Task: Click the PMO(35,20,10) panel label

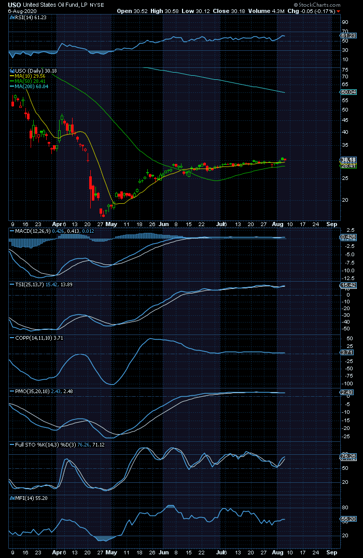Action: [x=32, y=392]
